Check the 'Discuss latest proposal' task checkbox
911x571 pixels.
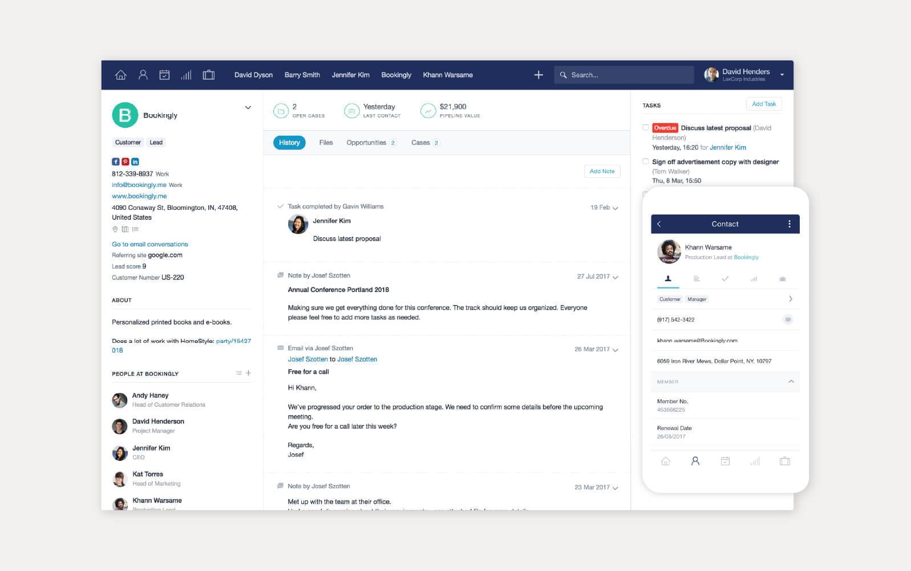[645, 128]
